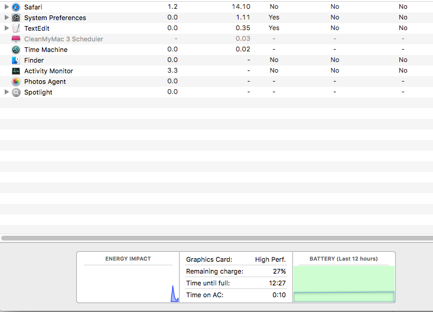Select the Photos Agent row name
The width and height of the screenshot is (433, 312).
(x=45, y=82)
